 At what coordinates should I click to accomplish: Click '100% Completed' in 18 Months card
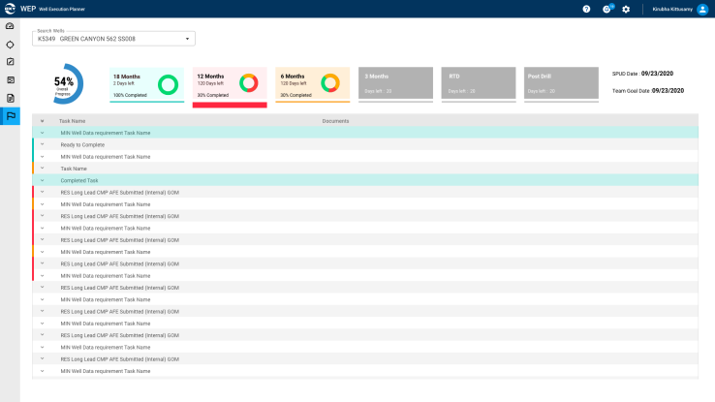coord(130,95)
